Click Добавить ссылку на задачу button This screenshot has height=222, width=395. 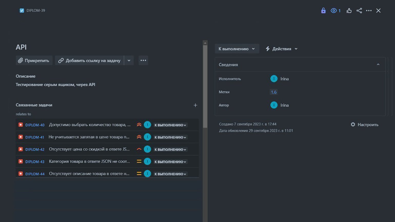click(90, 60)
